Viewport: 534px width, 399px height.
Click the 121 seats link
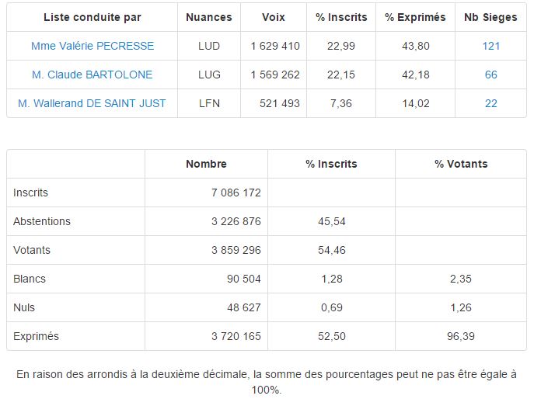(490, 46)
